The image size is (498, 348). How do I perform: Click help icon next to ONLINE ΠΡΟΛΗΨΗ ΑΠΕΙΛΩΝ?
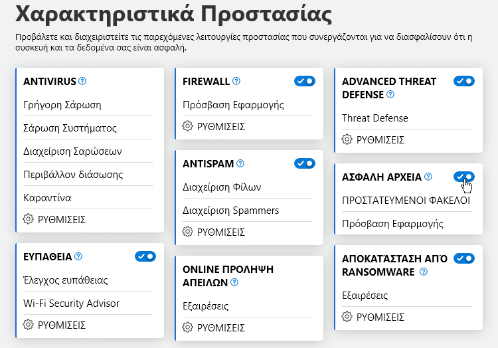234,282
